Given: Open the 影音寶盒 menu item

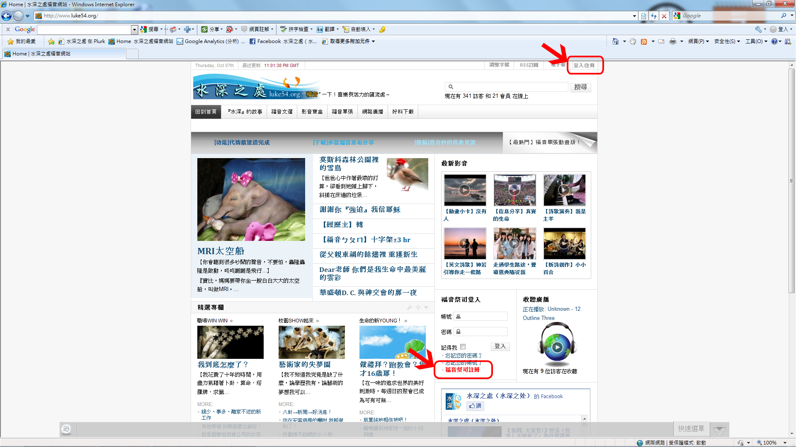Looking at the screenshot, I should (x=312, y=112).
